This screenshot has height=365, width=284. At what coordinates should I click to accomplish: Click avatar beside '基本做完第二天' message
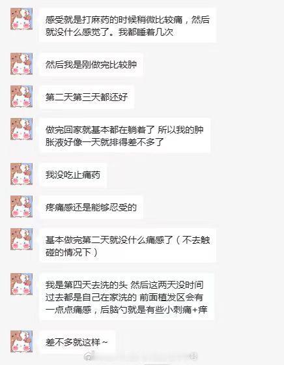tap(21, 239)
